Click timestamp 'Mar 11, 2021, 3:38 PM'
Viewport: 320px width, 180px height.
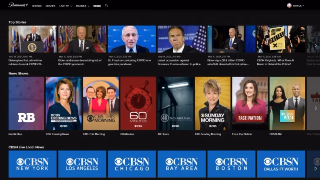pyautogui.click(x=120, y=56)
